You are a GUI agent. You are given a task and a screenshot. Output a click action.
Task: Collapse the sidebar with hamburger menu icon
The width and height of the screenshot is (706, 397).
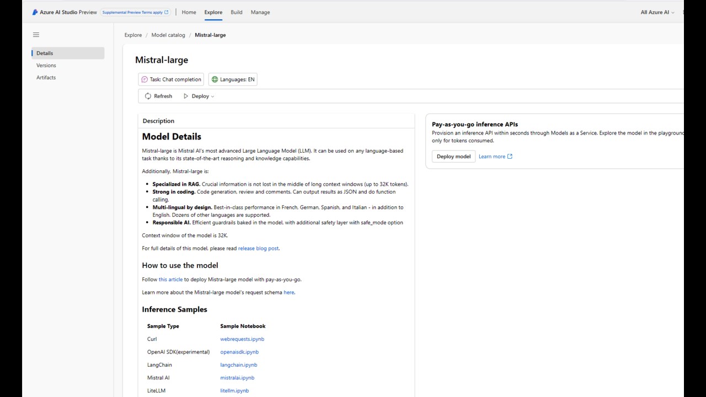36,35
